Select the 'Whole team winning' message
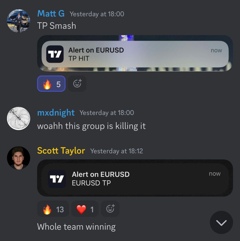This screenshot has height=241, width=240. 77,227
